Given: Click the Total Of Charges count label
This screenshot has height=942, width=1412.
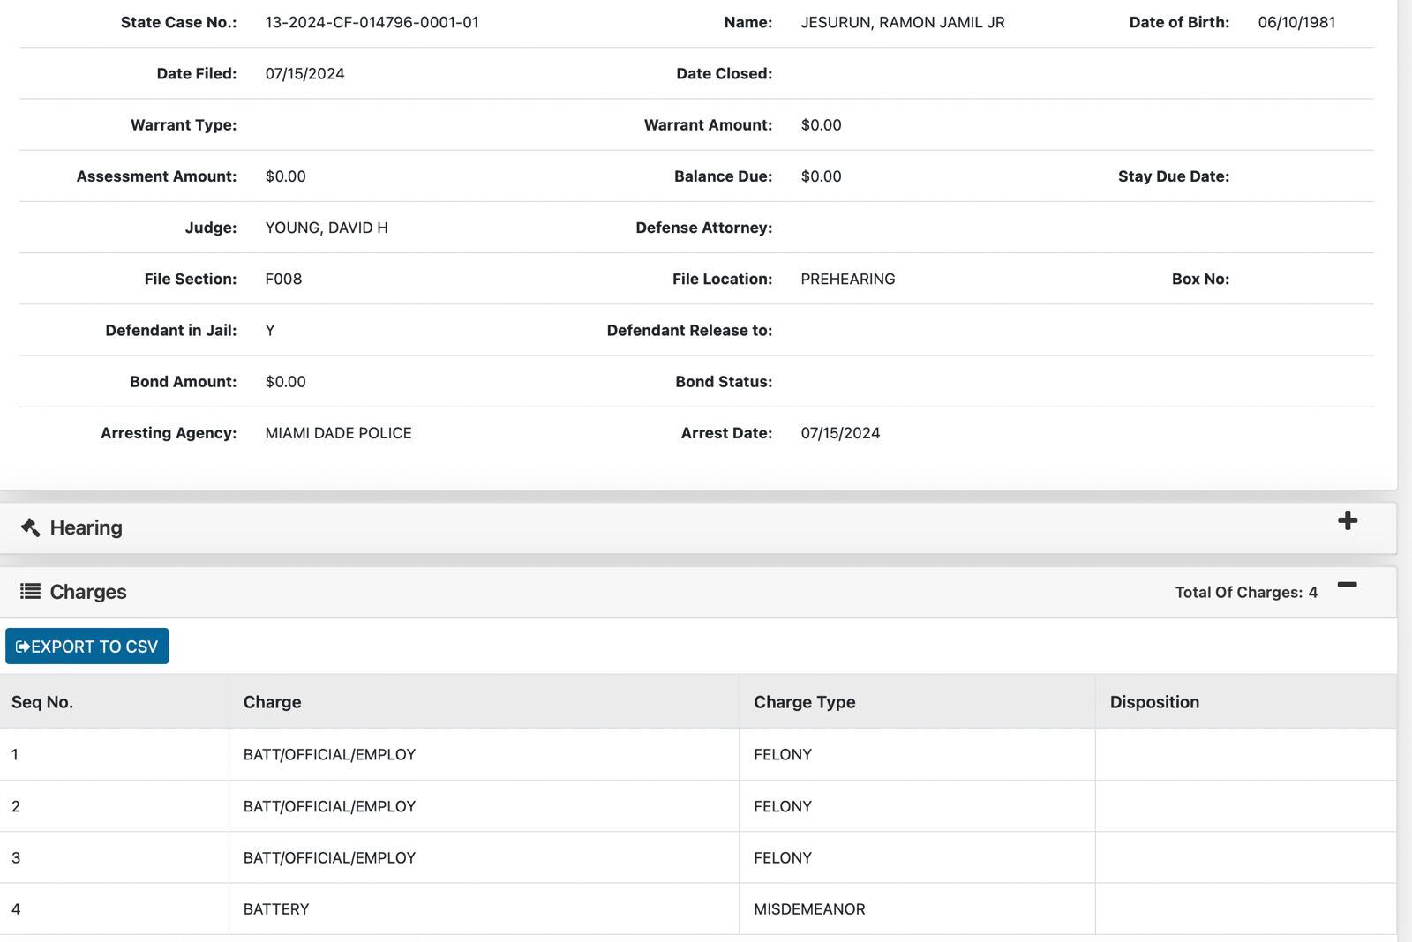Looking at the screenshot, I should click(x=1245, y=593).
